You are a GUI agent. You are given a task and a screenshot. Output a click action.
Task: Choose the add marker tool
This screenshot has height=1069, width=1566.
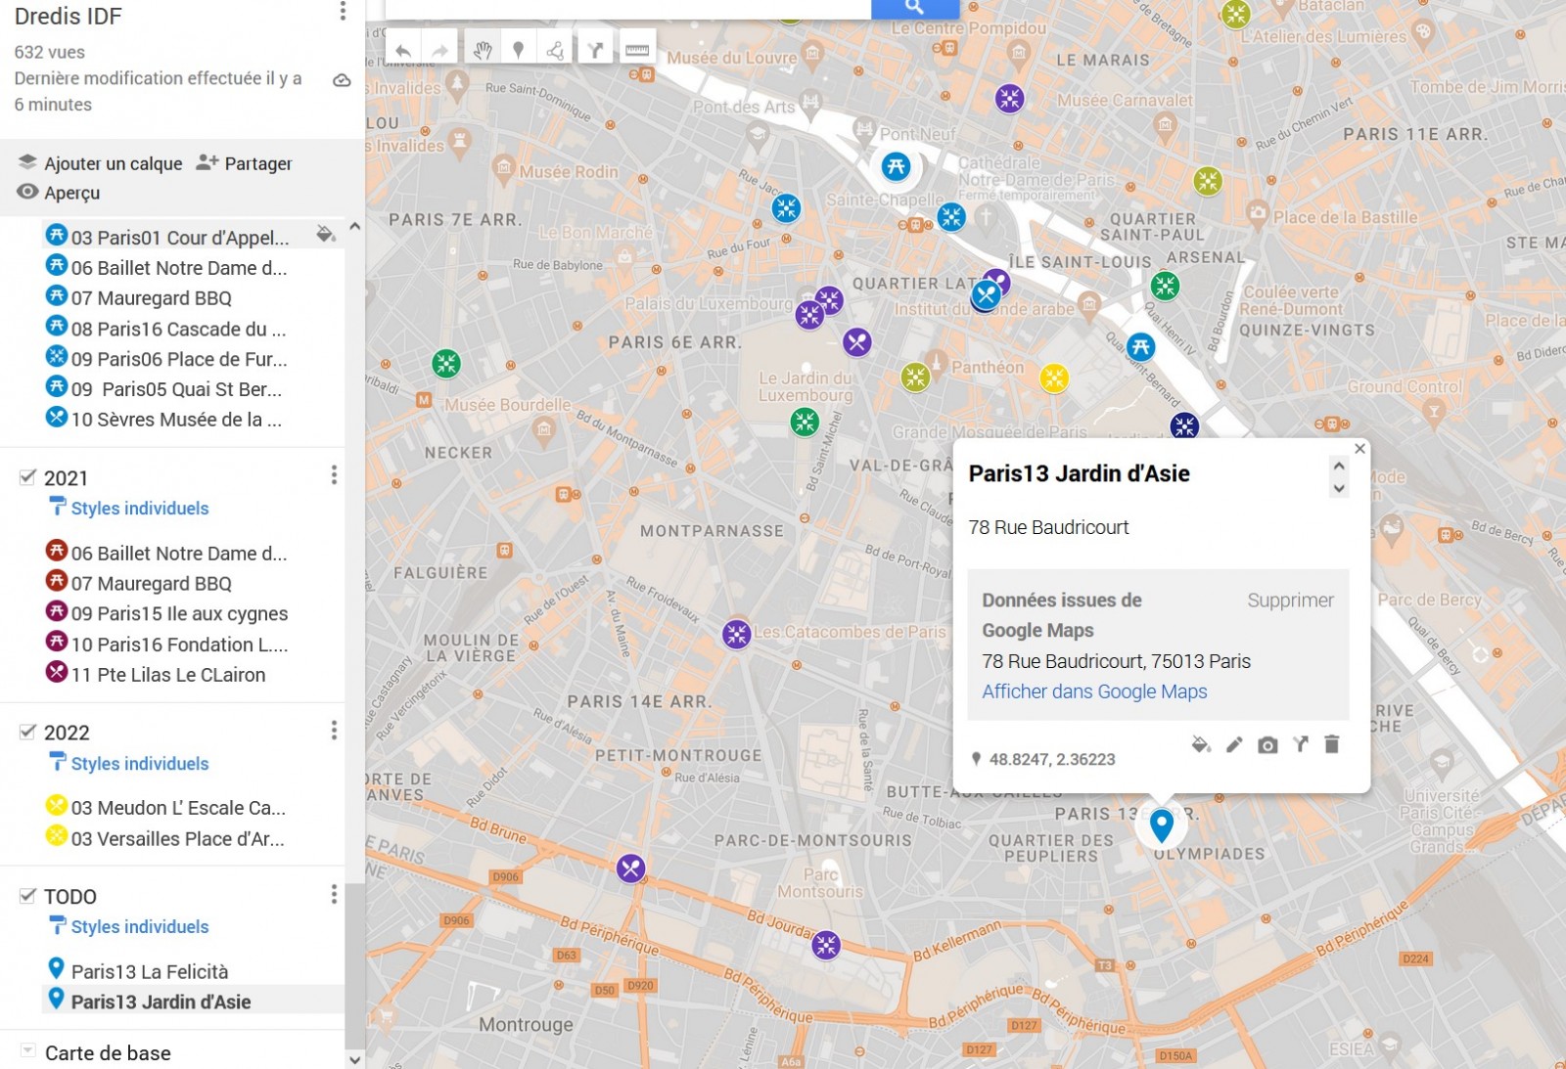click(x=519, y=50)
